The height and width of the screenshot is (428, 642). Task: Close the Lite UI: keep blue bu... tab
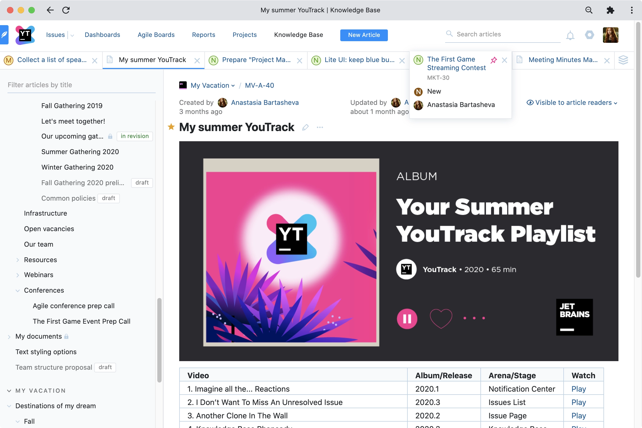point(402,61)
